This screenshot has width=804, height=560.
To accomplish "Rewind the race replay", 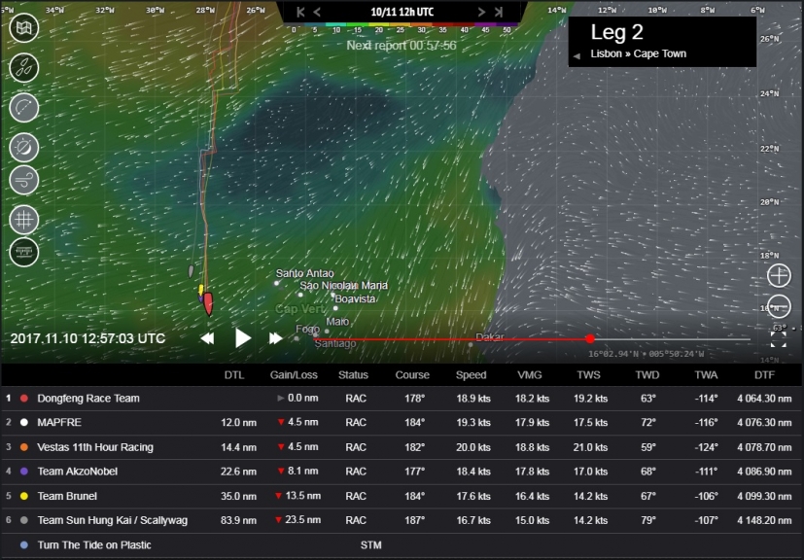I will point(207,338).
